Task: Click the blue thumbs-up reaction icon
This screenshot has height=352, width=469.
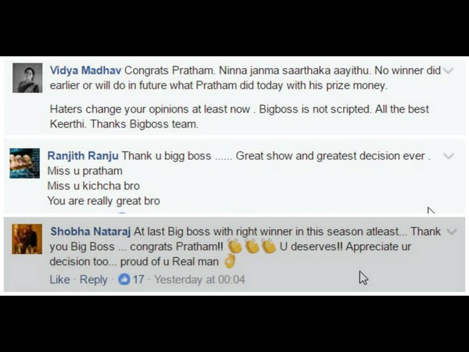Action: coord(124,279)
